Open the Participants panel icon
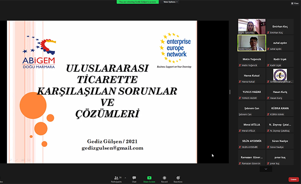This screenshot has height=184, width=301. [x=116, y=178]
